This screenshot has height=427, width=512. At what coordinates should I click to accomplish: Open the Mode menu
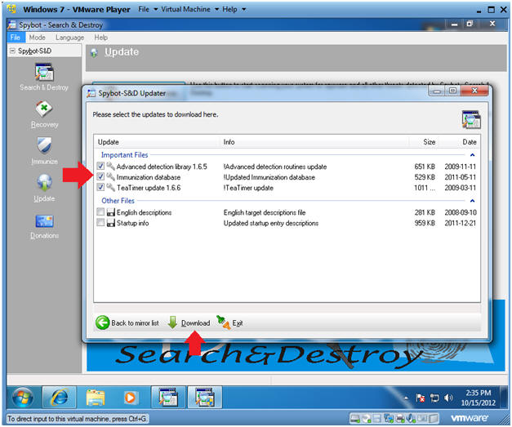tap(38, 38)
